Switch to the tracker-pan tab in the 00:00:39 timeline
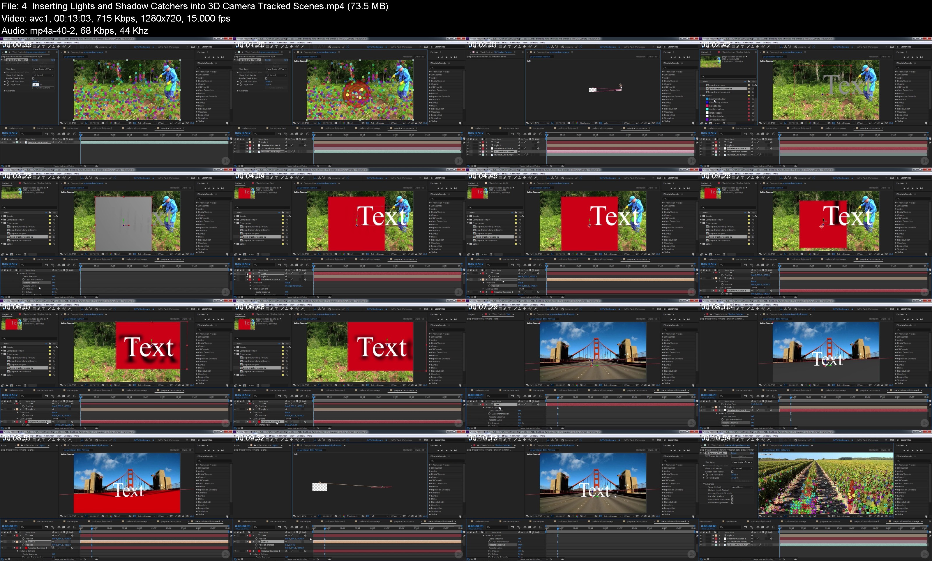Image resolution: width=932 pixels, height=561 pixels. (73, 128)
